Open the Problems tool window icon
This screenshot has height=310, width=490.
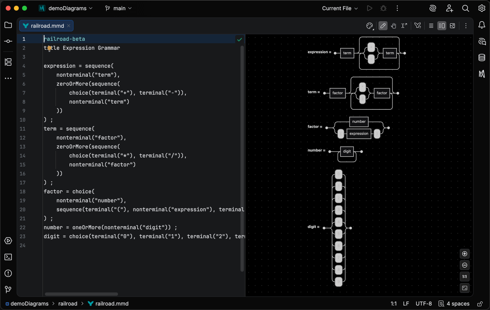(8, 273)
